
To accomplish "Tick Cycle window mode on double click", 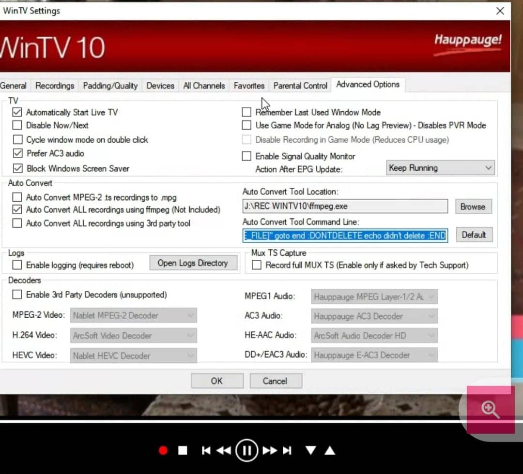I will point(18,139).
